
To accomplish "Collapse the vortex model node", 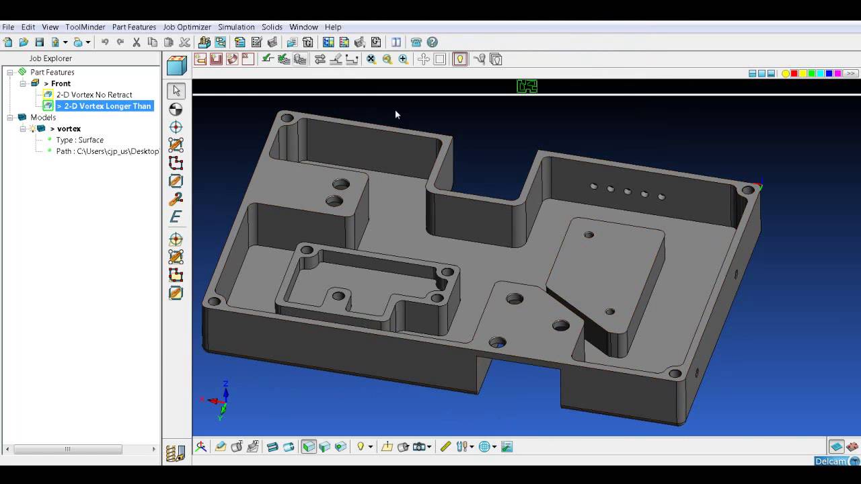I will point(23,128).
